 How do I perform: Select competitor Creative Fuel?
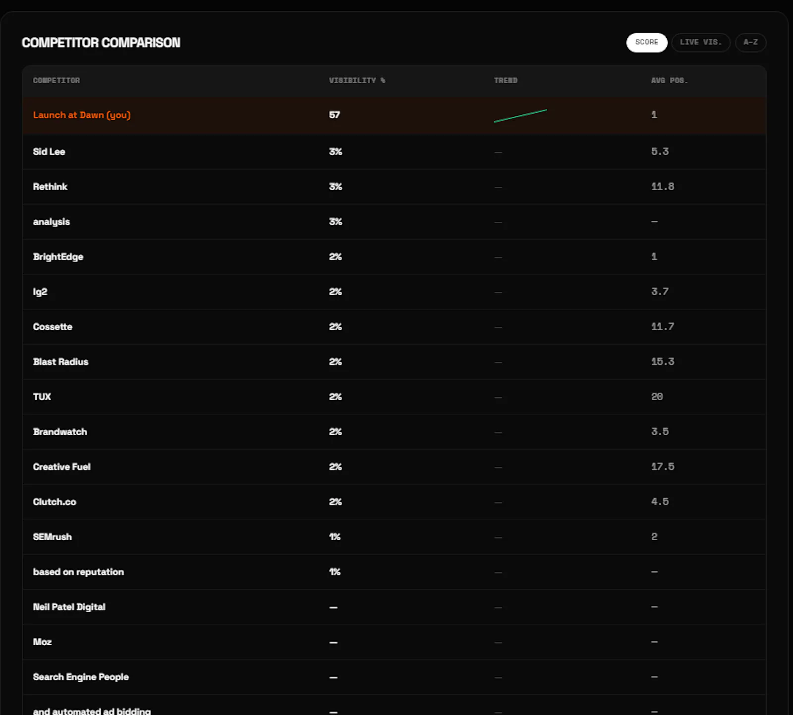pos(62,467)
